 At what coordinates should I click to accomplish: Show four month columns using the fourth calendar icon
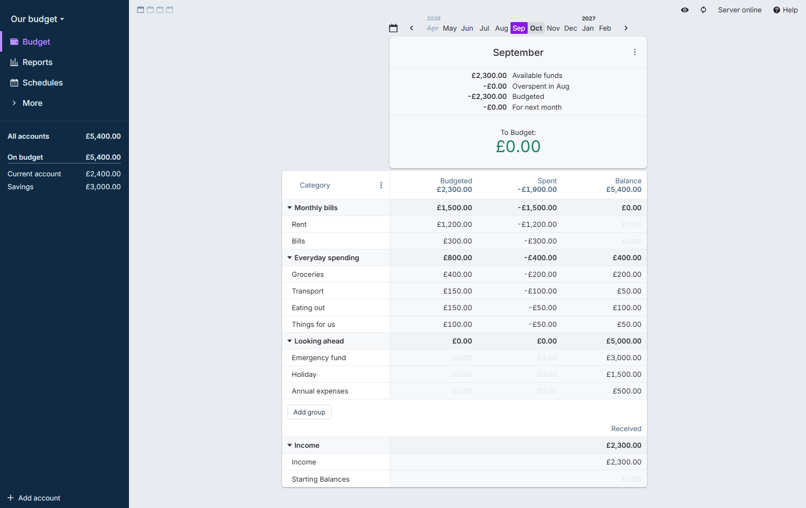[x=170, y=10]
